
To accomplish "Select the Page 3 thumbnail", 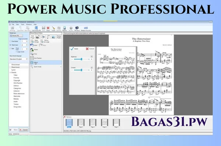I will pos(92,123).
